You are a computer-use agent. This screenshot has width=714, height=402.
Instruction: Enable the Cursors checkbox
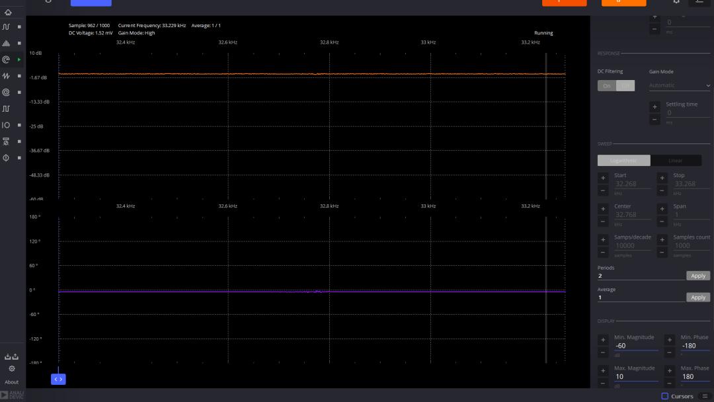pos(665,396)
